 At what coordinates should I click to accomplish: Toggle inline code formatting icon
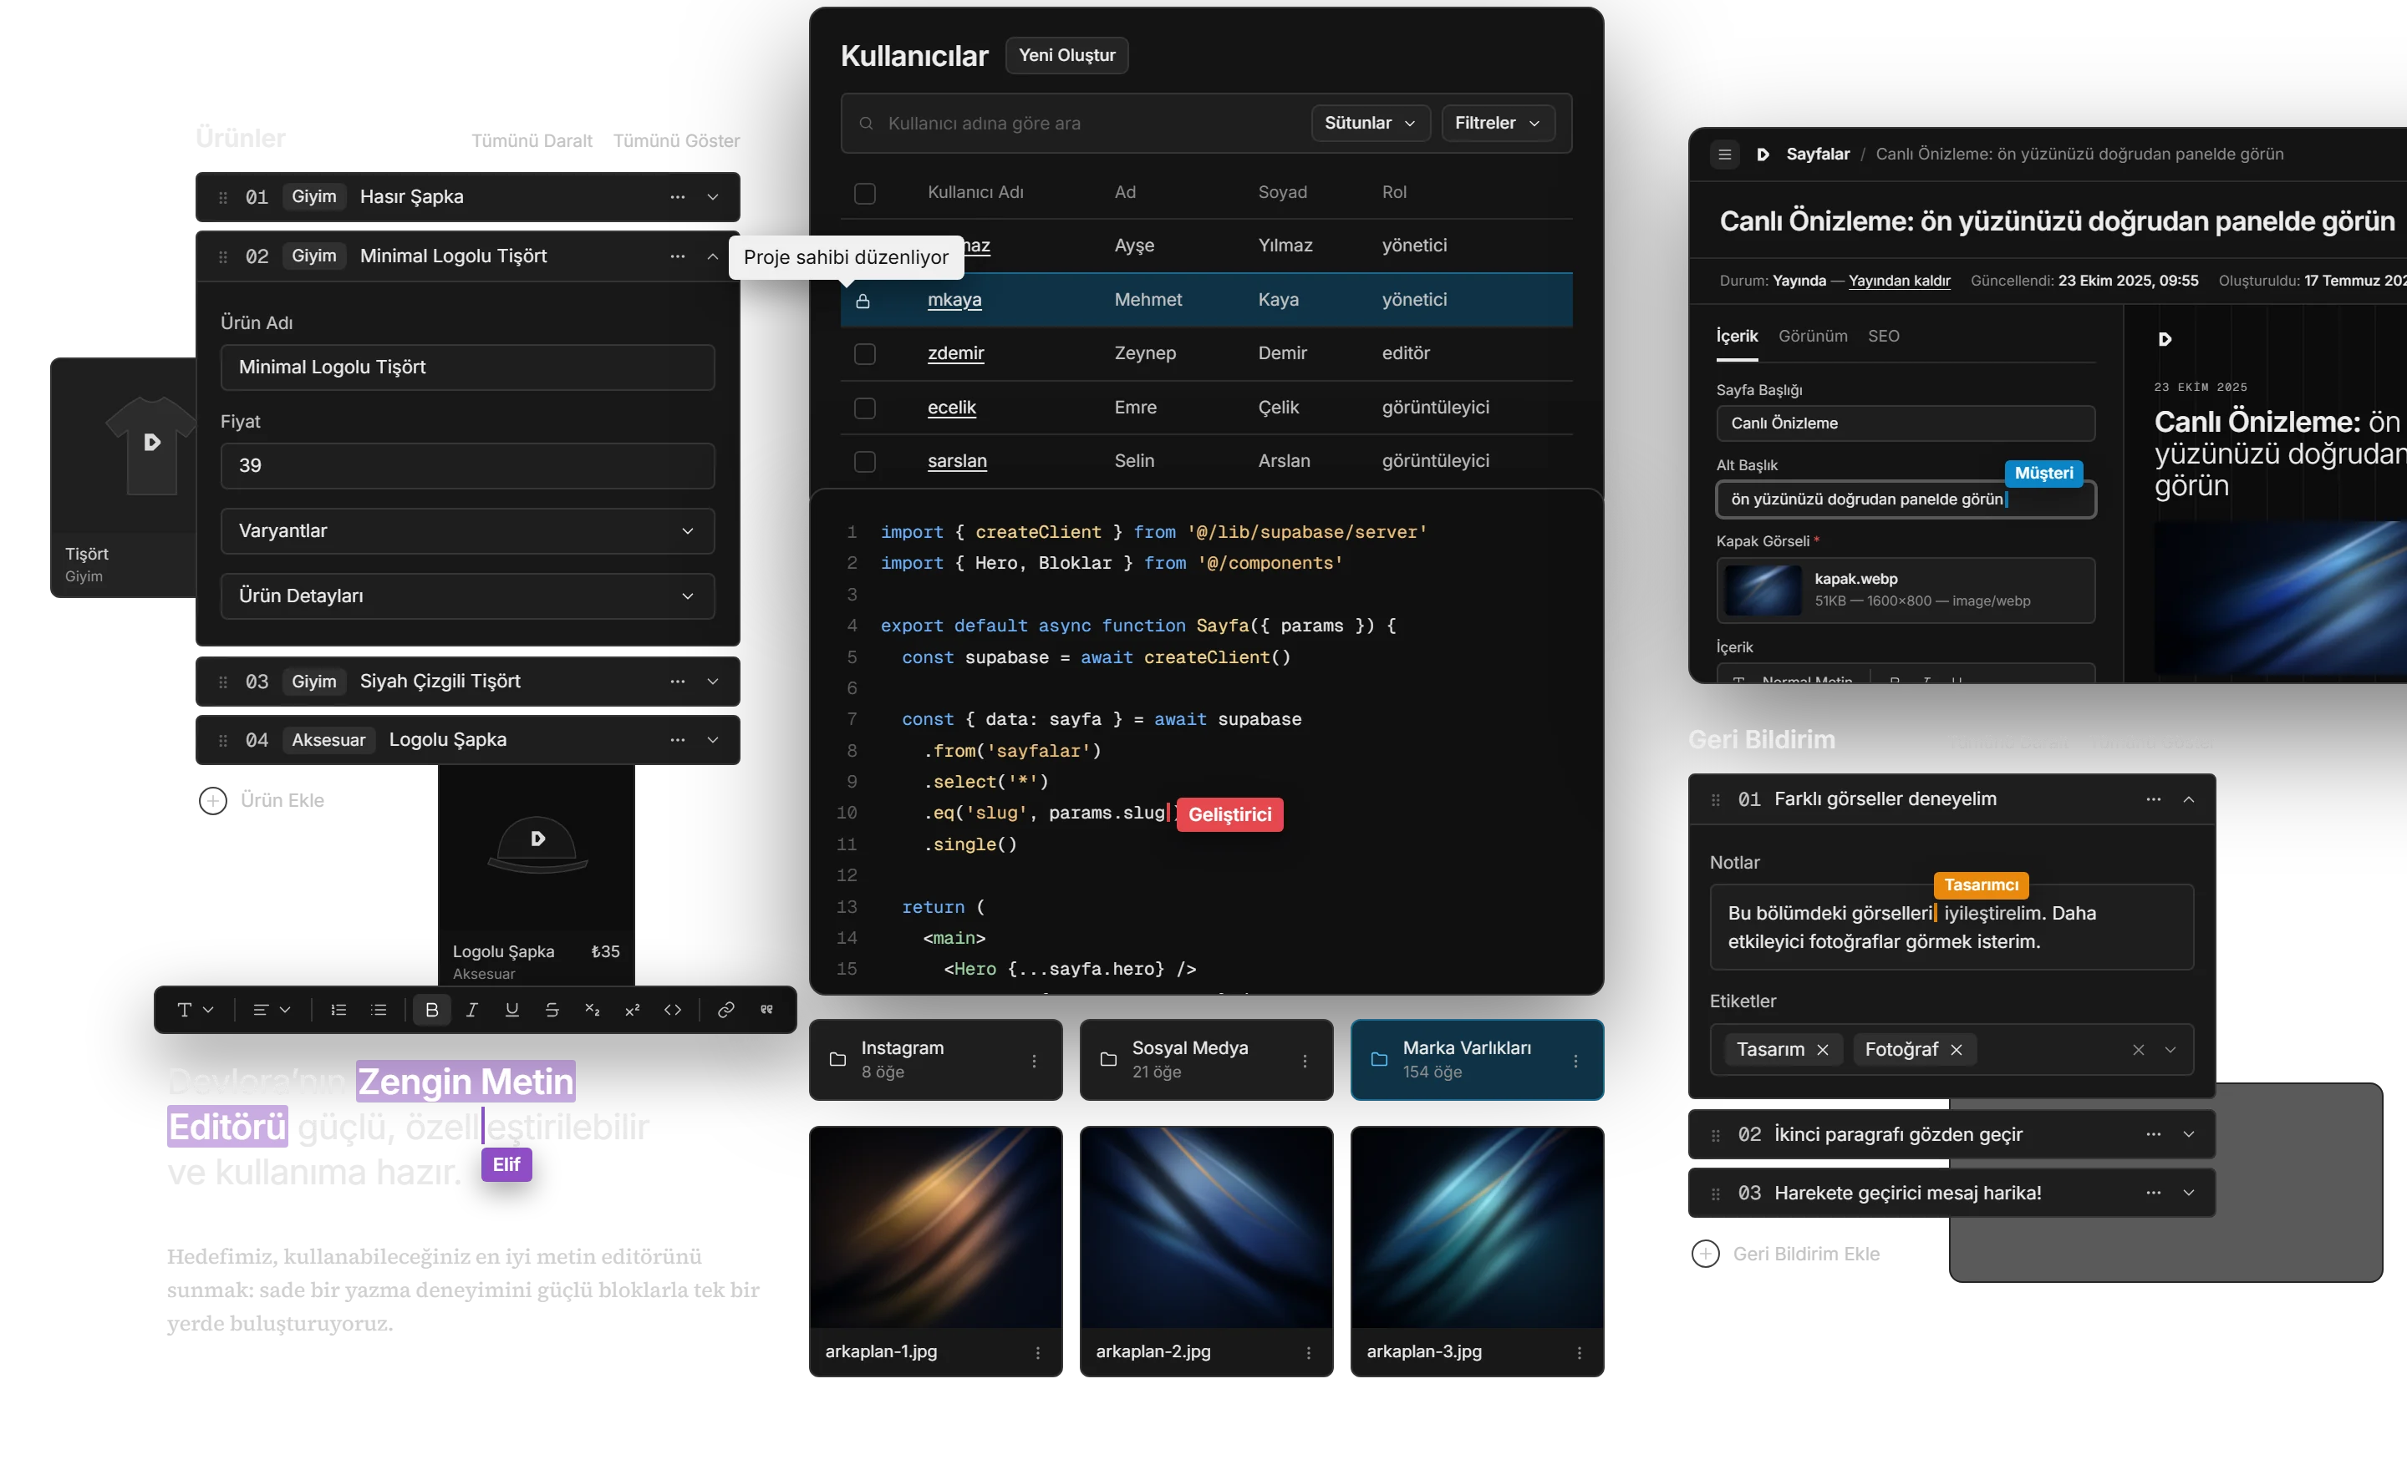673,1009
